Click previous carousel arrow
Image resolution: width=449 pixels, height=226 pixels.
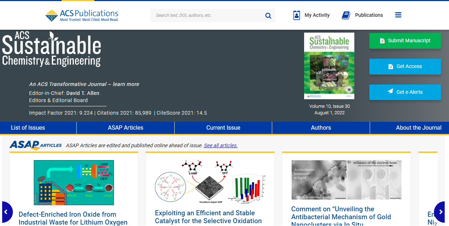point(6,212)
